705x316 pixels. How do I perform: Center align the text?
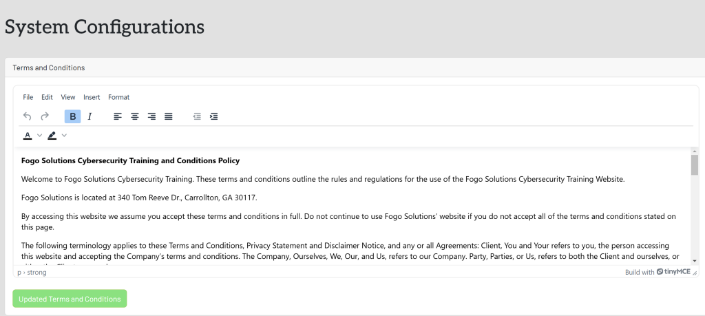[135, 116]
